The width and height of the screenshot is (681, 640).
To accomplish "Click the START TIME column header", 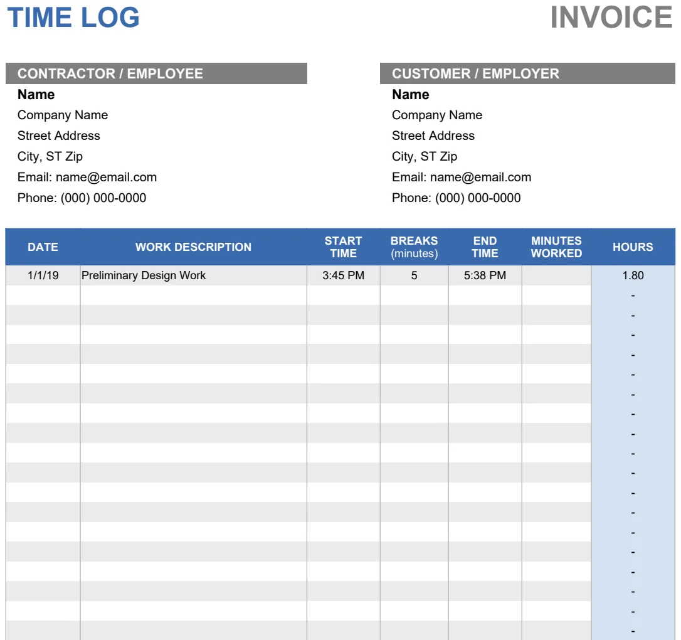I will coord(343,247).
